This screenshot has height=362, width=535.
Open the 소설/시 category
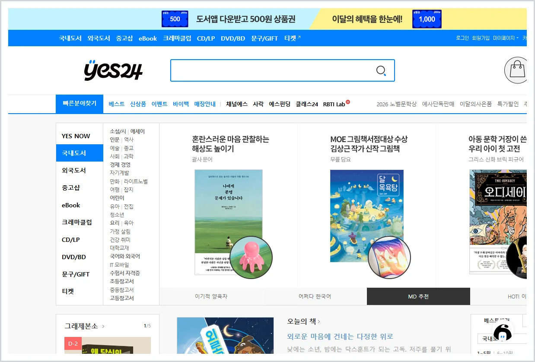(118, 131)
